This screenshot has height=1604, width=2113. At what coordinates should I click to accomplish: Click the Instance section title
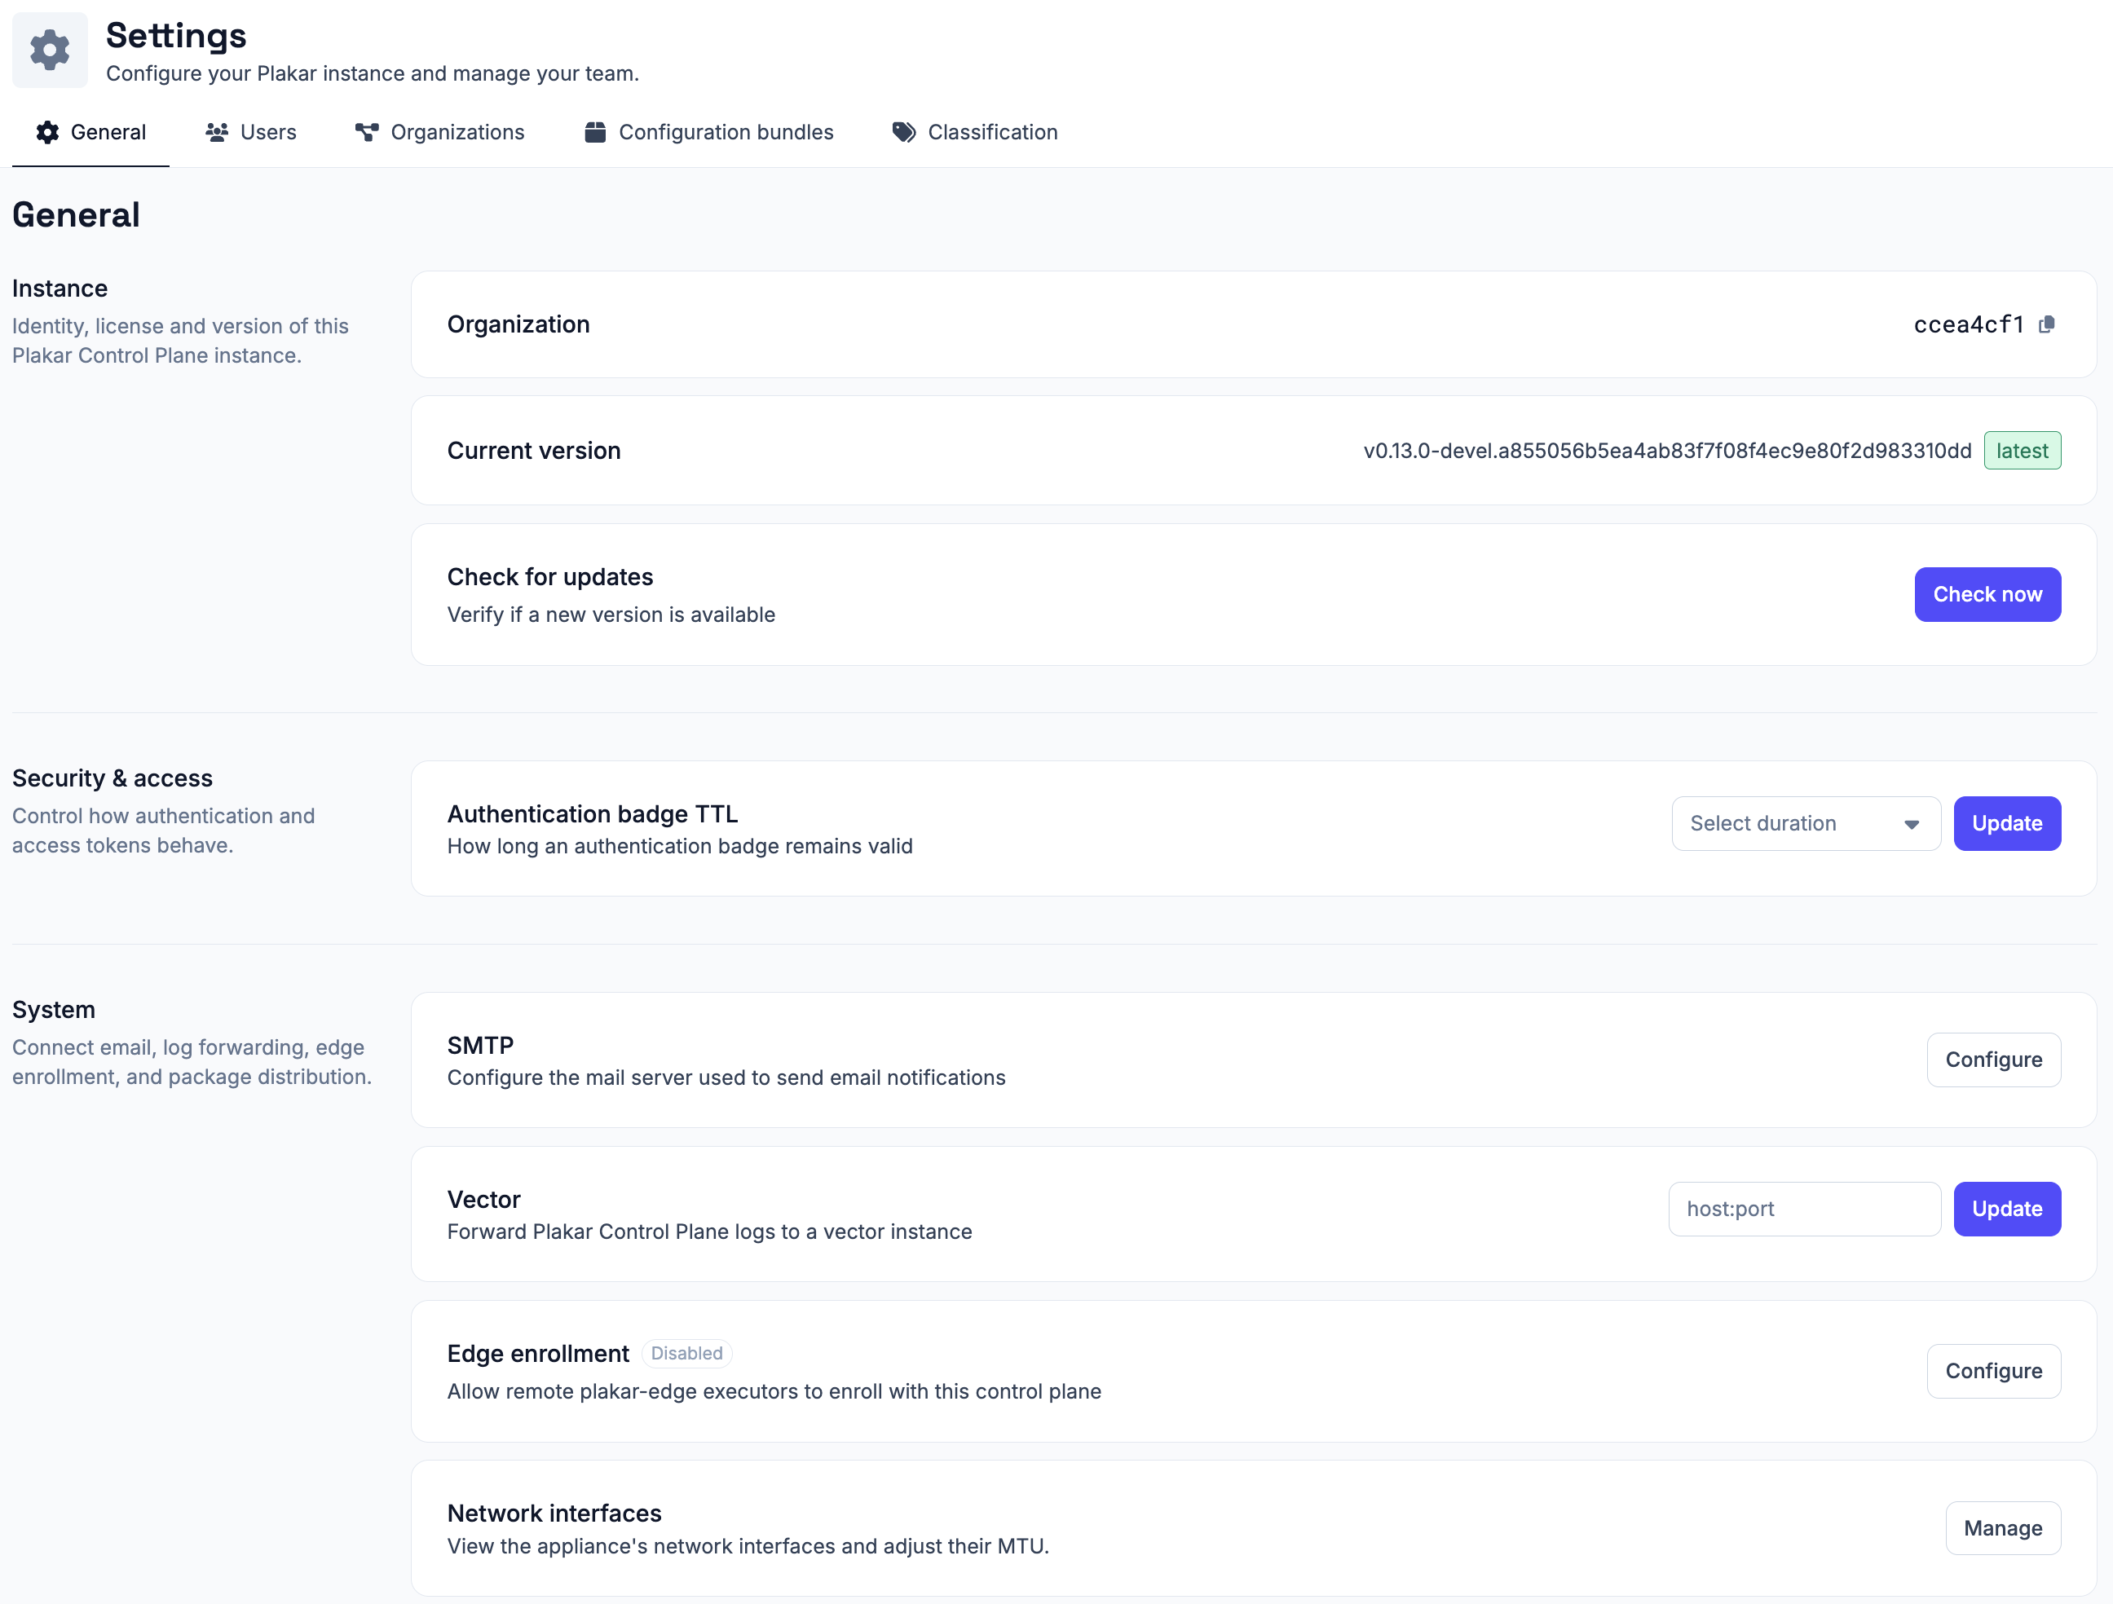[x=60, y=289]
